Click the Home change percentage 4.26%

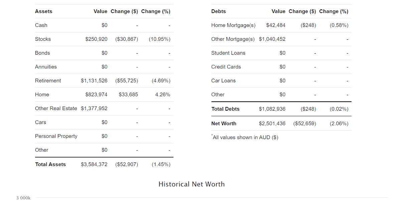163,95
